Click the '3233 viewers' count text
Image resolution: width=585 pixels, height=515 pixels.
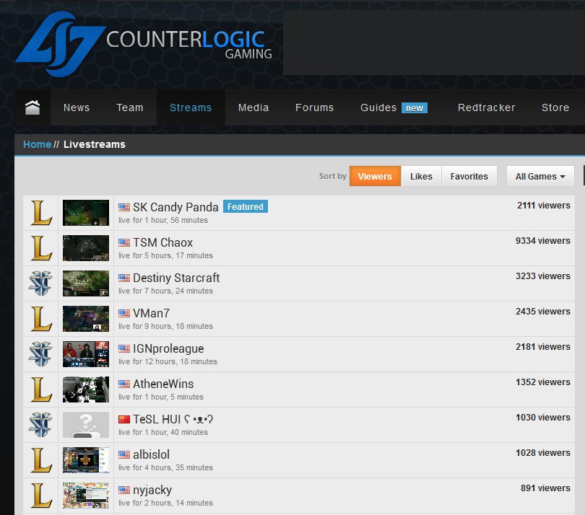click(543, 276)
